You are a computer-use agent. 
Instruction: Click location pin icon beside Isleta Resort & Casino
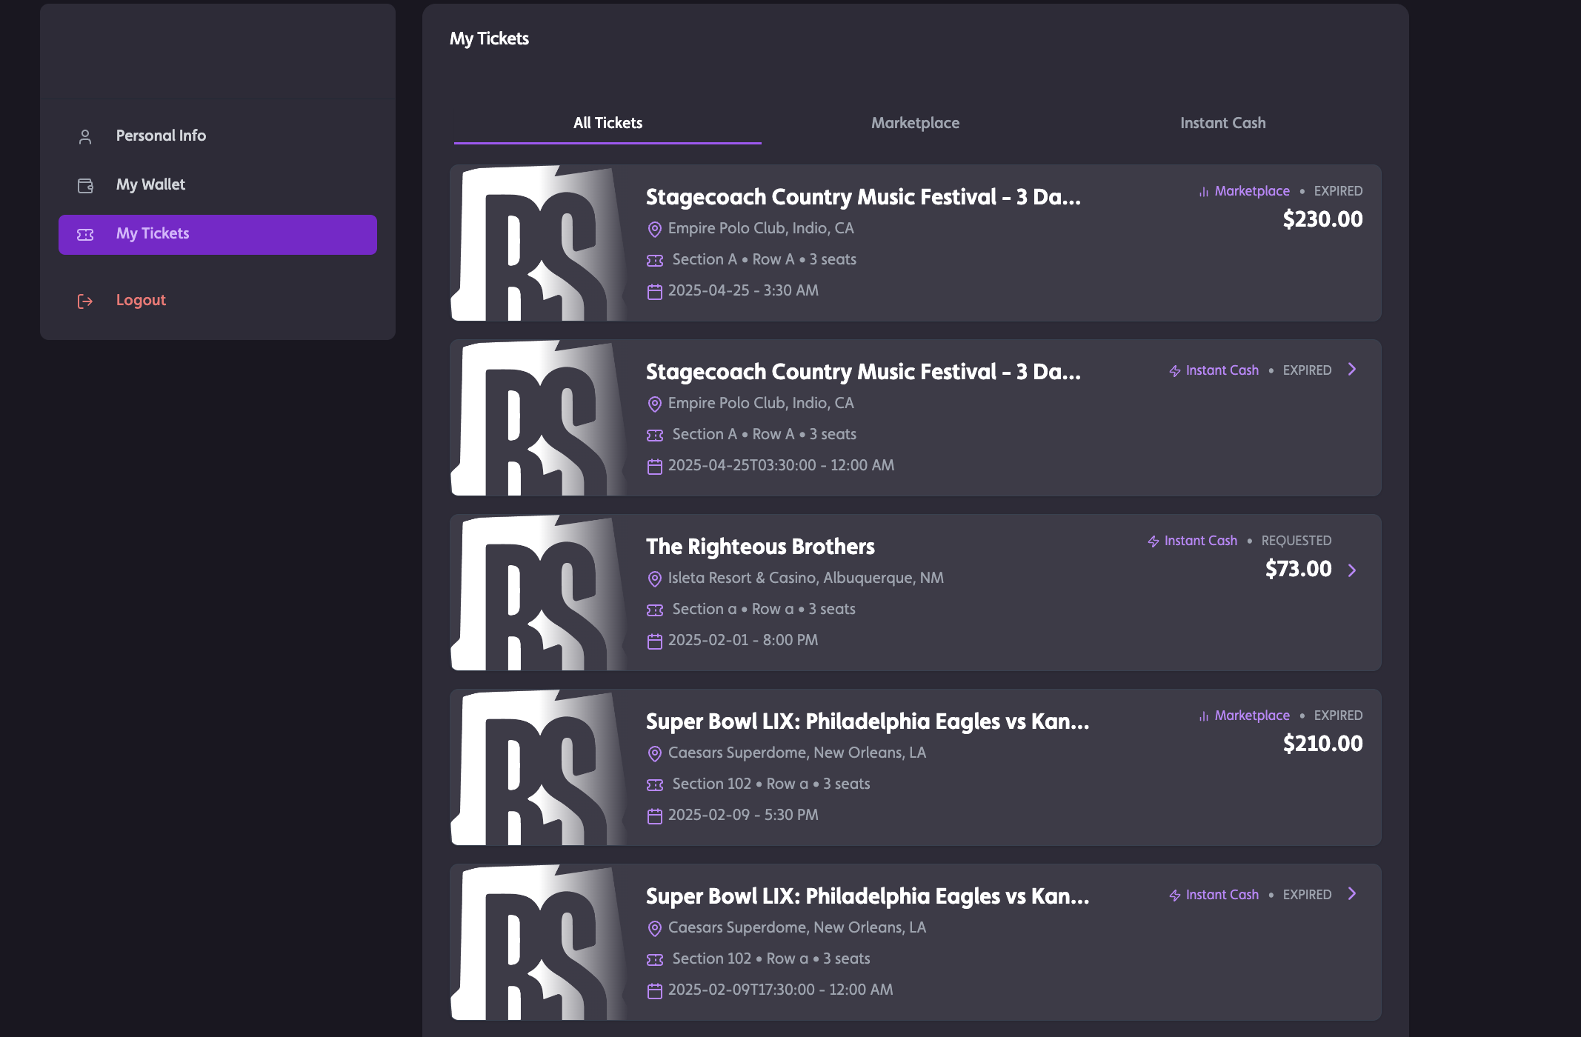(654, 578)
